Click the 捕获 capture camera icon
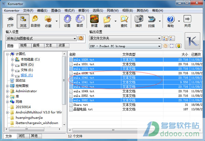This screenshot has width=205, height=141. click(x=139, y=19)
